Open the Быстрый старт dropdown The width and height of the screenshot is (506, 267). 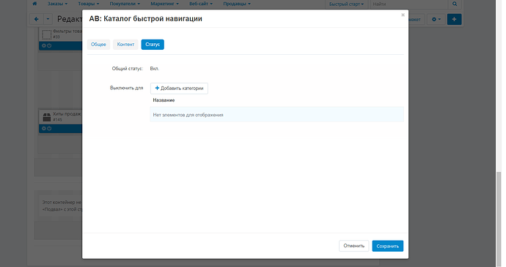(x=346, y=4)
